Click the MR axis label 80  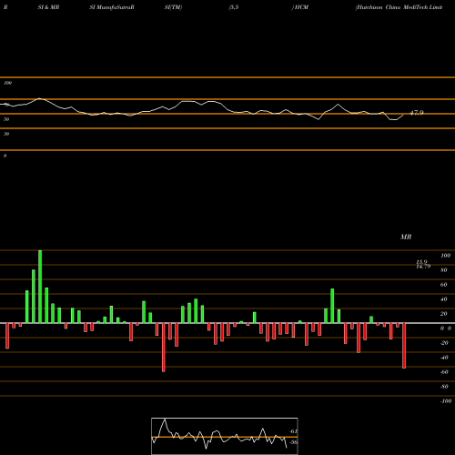(444, 270)
